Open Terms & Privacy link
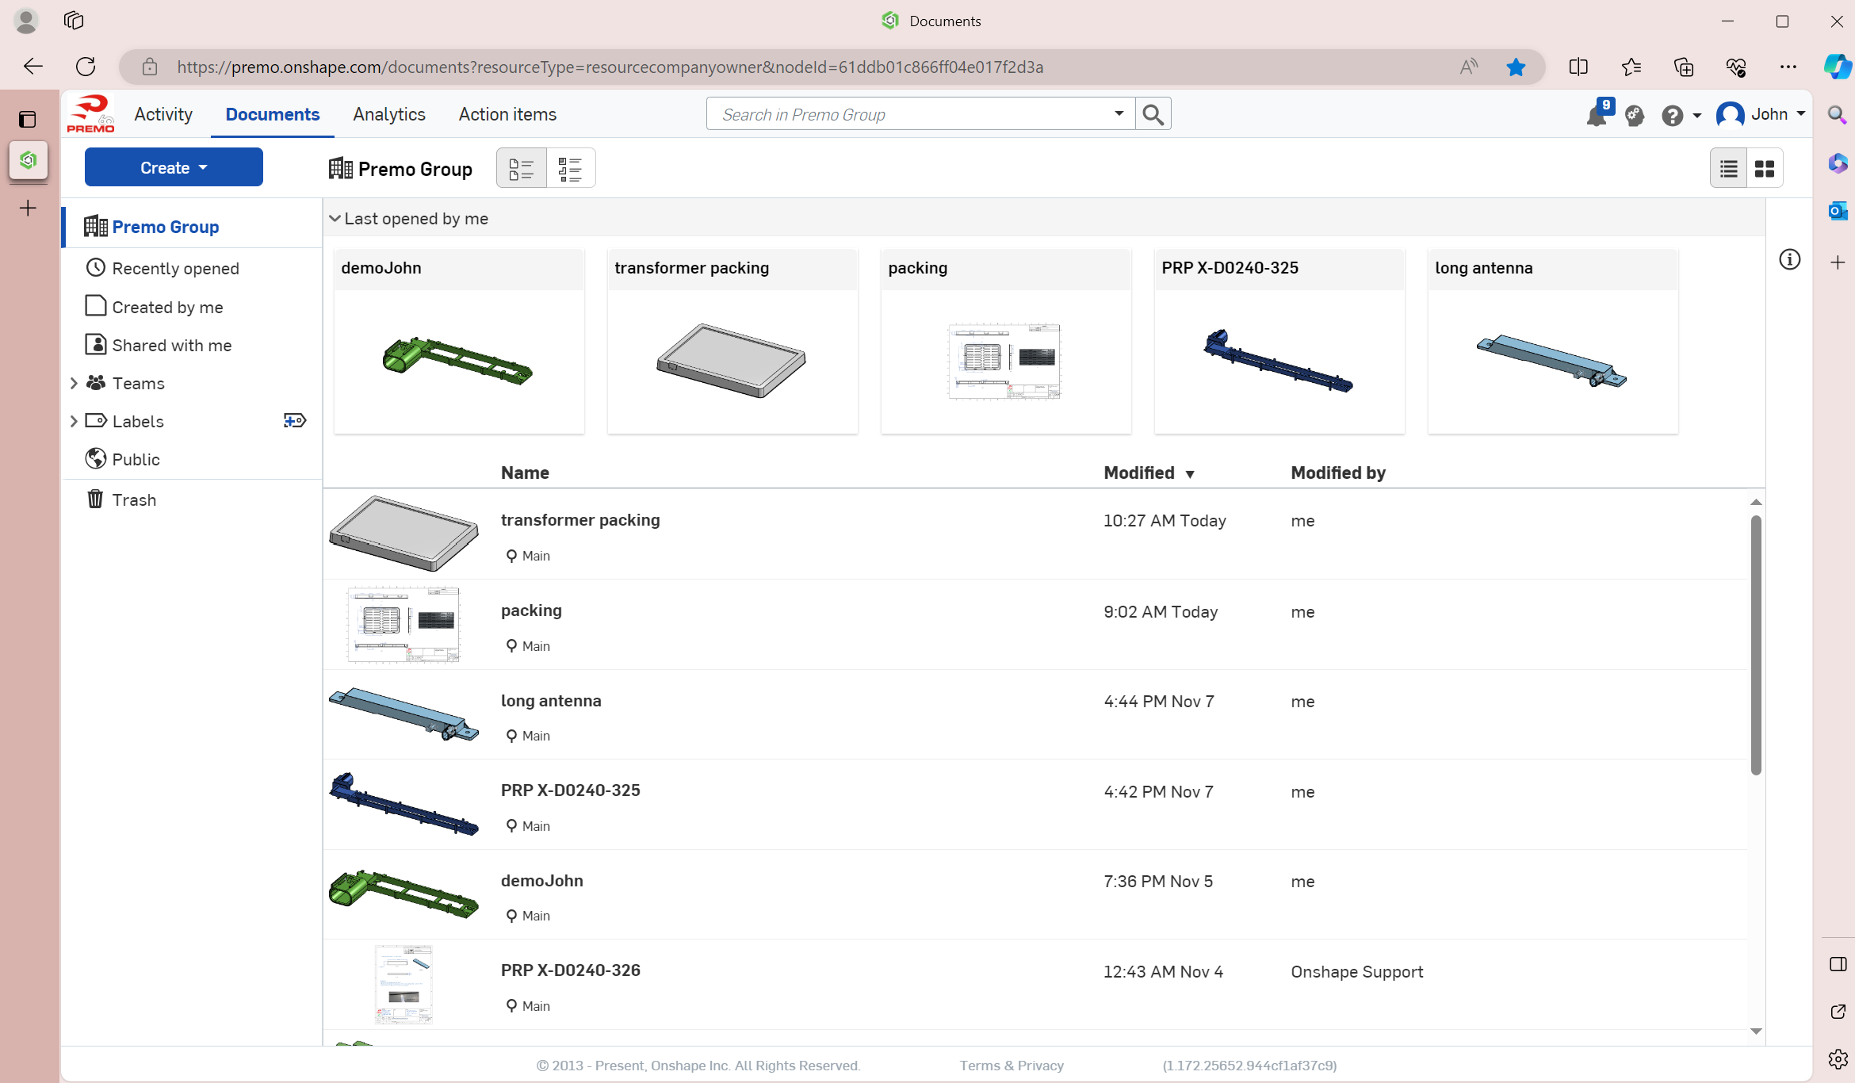Viewport: 1855px width, 1083px height. [x=1011, y=1066]
